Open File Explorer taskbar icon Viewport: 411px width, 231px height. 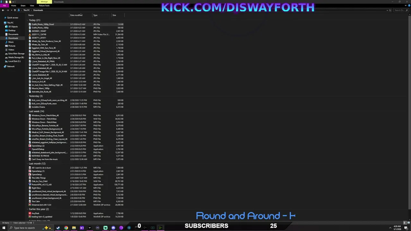click(x=74, y=228)
